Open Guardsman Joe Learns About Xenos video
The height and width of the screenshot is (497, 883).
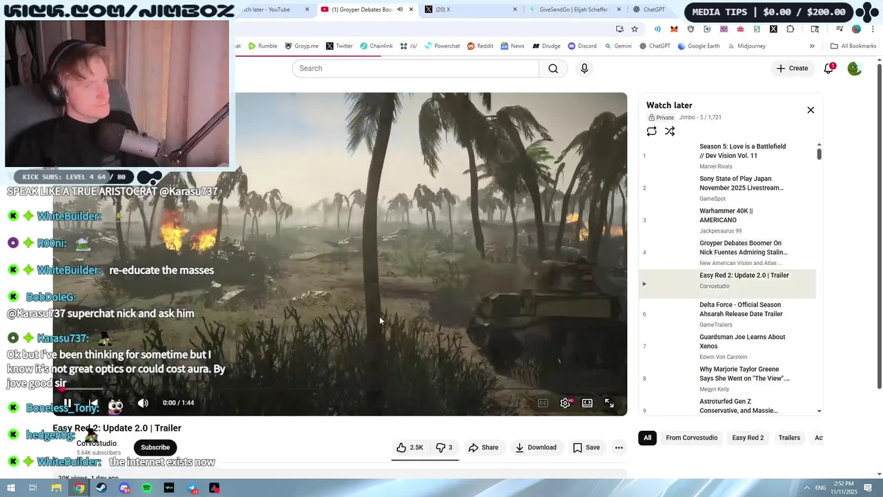point(728,347)
